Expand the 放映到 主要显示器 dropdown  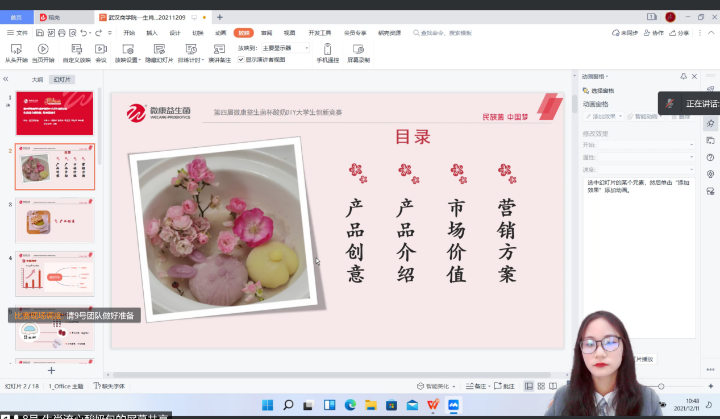click(306, 48)
